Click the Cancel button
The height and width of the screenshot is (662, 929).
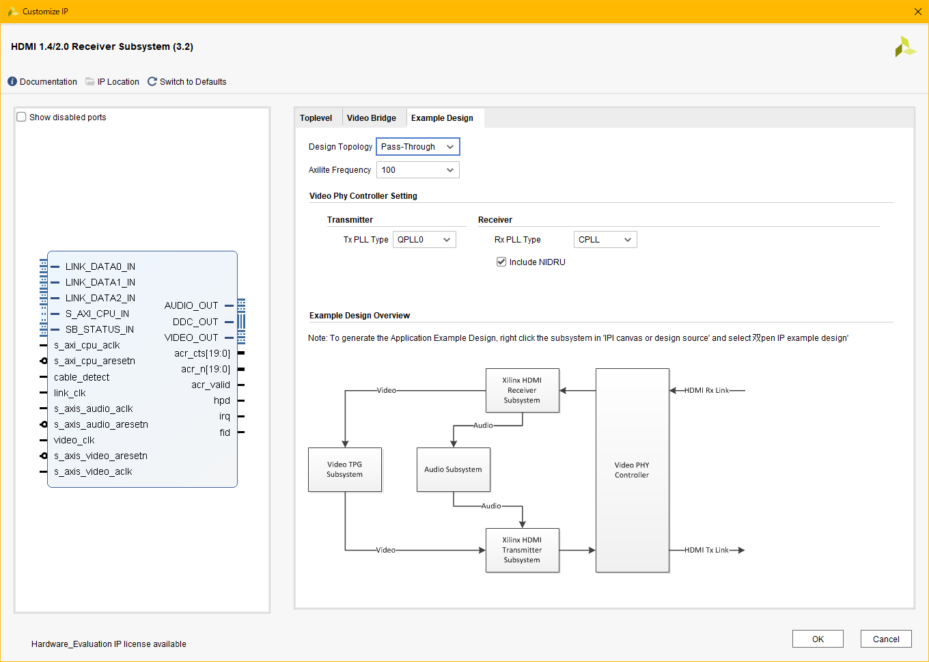(886, 639)
